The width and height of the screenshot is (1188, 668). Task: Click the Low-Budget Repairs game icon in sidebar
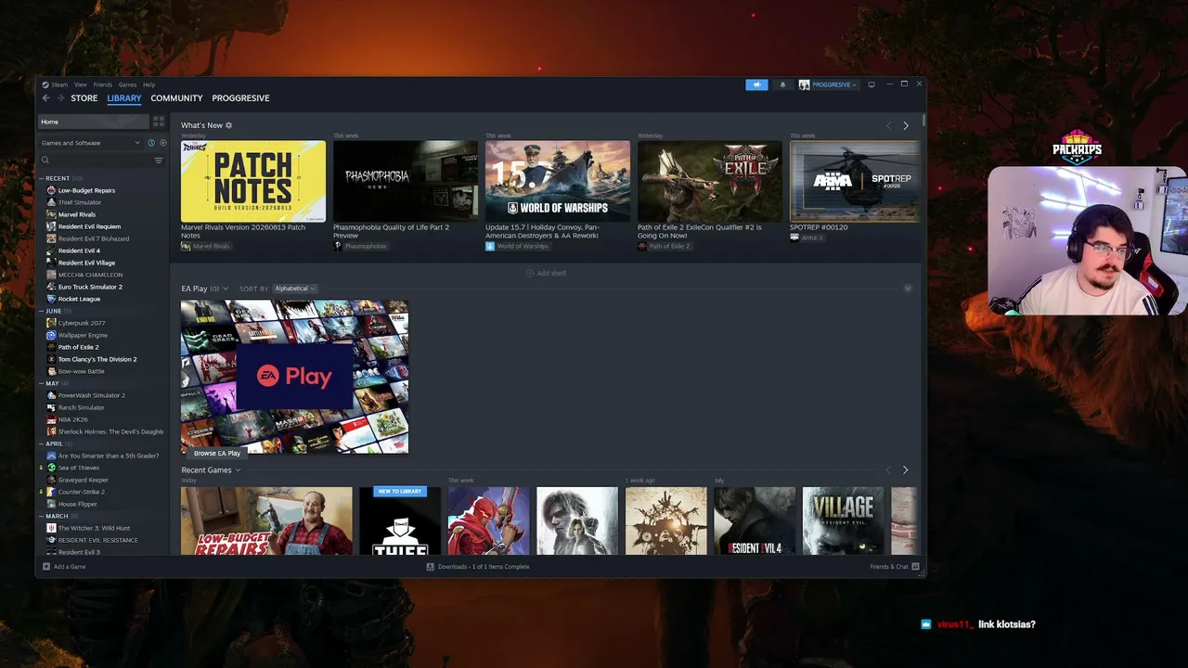[x=52, y=190]
